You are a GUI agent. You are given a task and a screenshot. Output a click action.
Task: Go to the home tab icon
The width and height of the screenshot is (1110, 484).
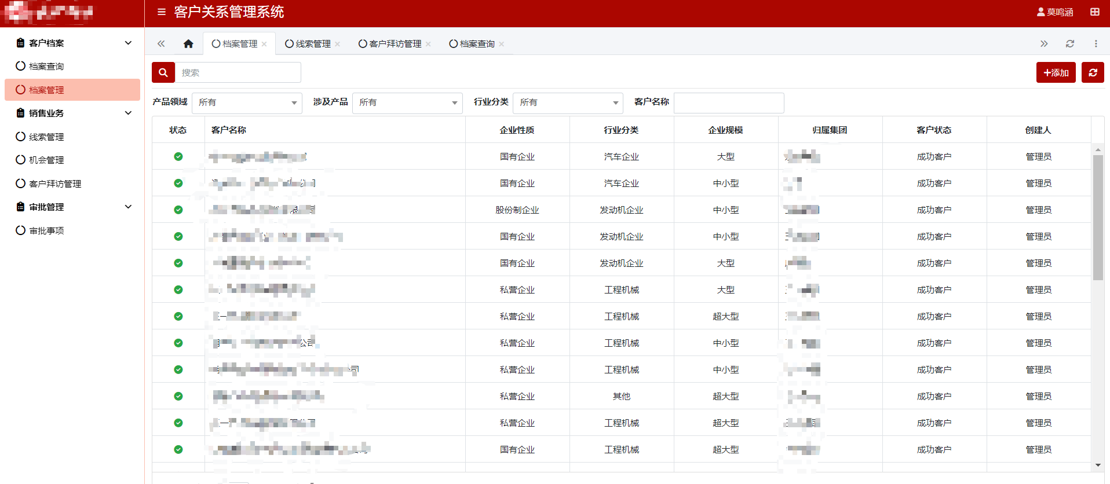[x=188, y=44]
